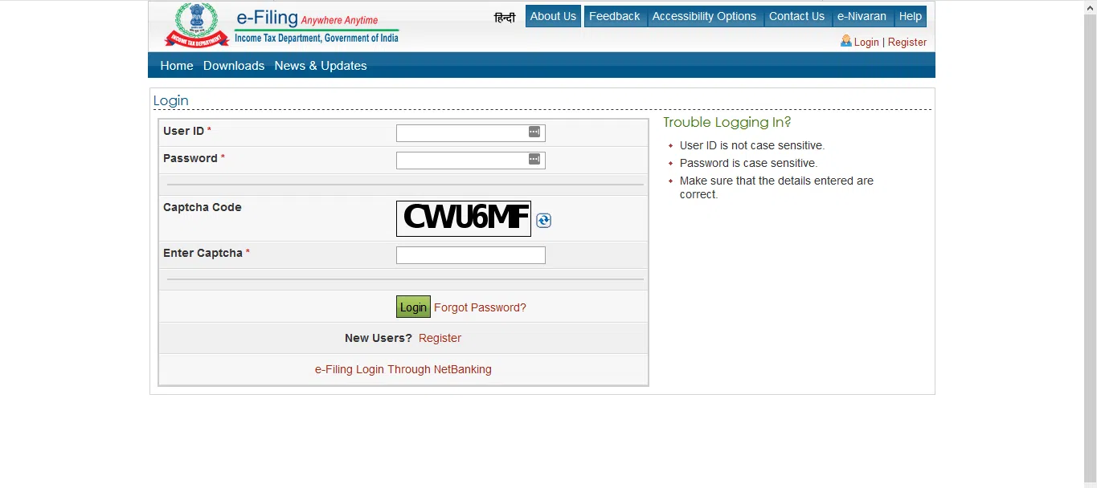Focus the Password text field
This screenshot has width=1097, height=488.
coord(470,160)
